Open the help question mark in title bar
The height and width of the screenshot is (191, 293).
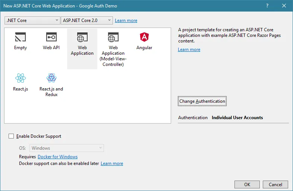tap(267, 6)
